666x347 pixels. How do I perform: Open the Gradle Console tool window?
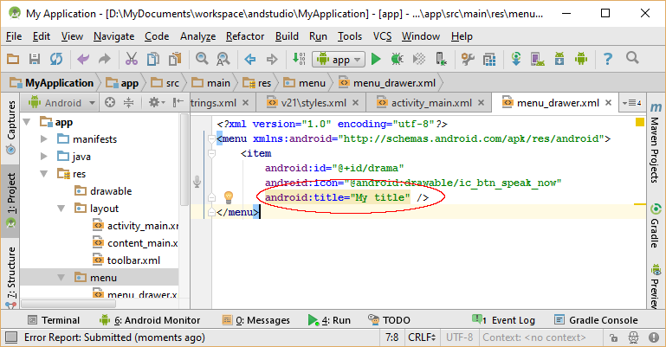(x=596, y=320)
